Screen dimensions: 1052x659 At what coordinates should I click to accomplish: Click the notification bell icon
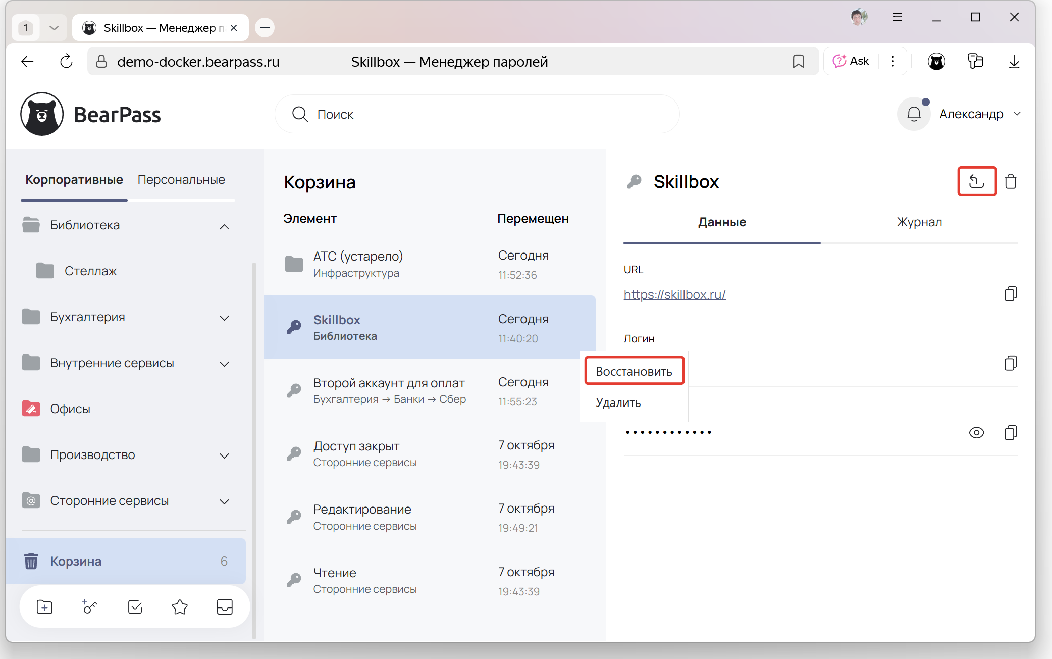(914, 114)
